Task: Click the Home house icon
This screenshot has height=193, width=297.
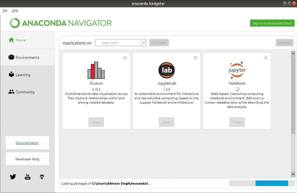Action: point(11,40)
